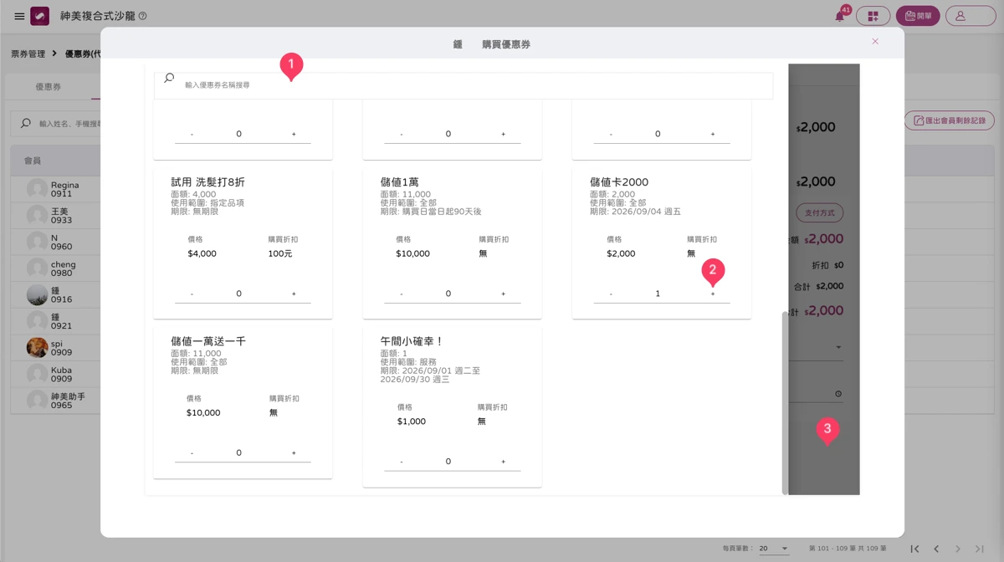The height and width of the screenshot is (562, 1004).
Task: Open the user profile button
Action: tap(970, 16)
